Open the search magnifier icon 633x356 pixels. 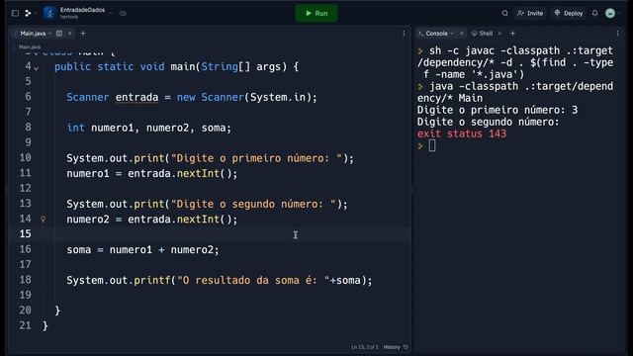pos(504,13)
